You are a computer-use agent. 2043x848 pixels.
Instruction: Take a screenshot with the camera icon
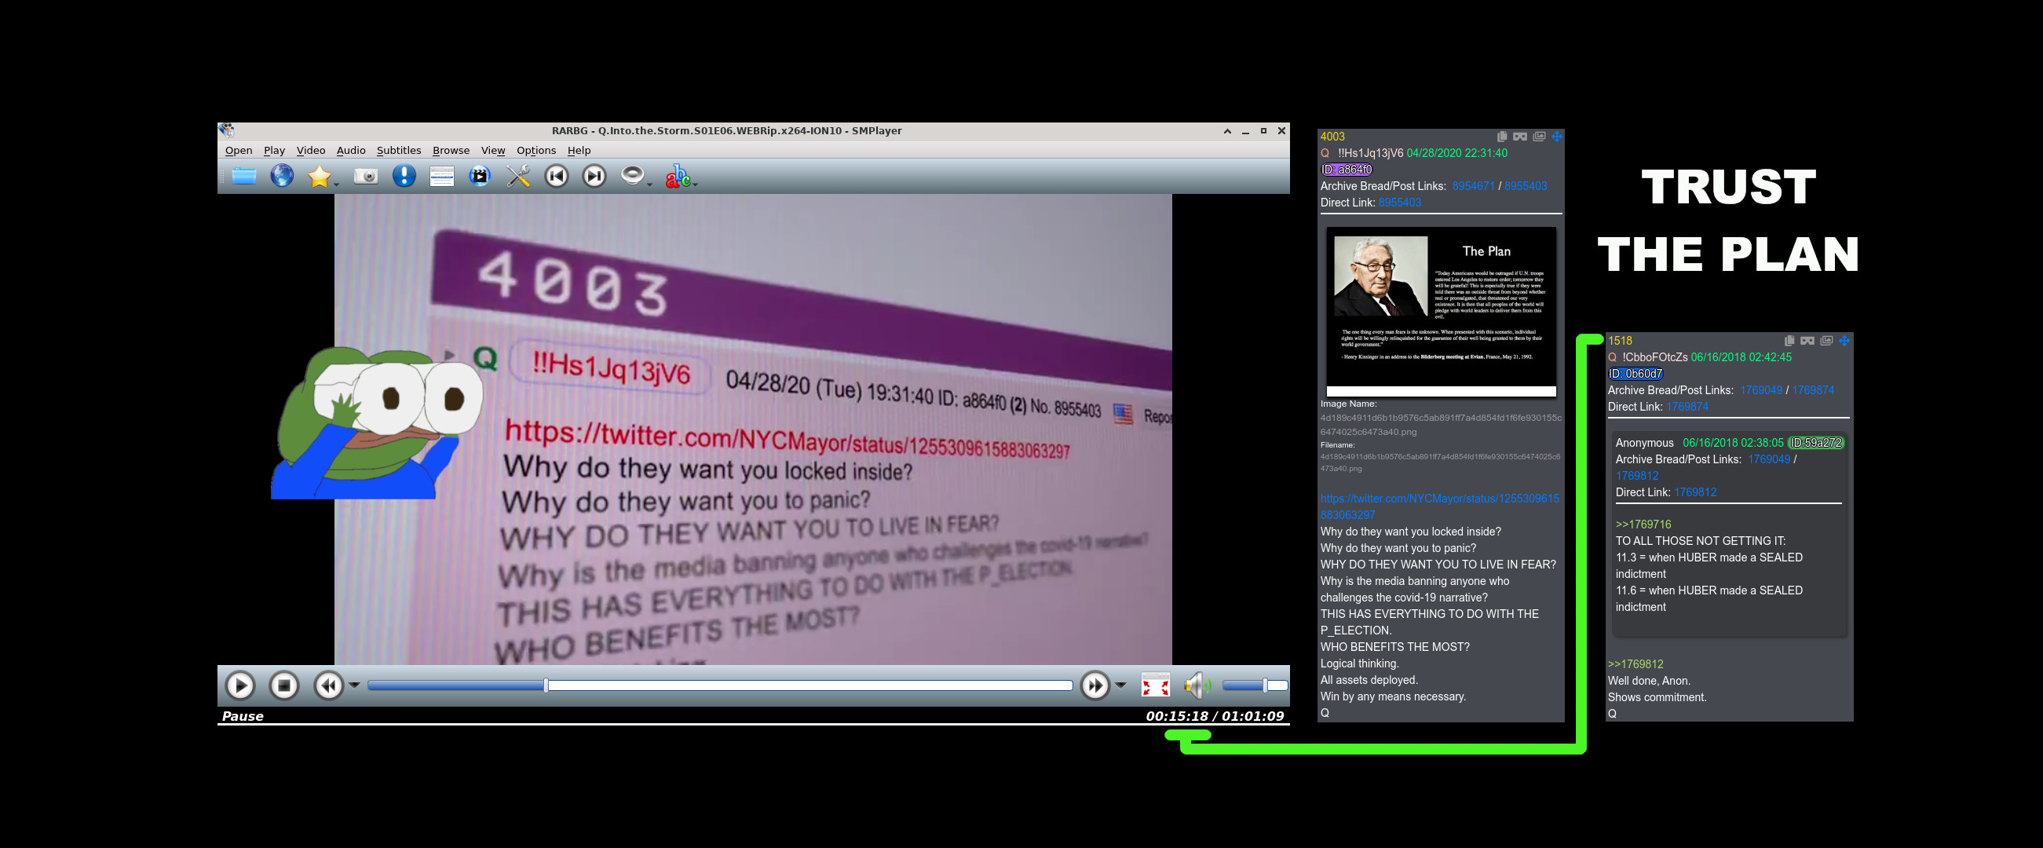point(366,176)
